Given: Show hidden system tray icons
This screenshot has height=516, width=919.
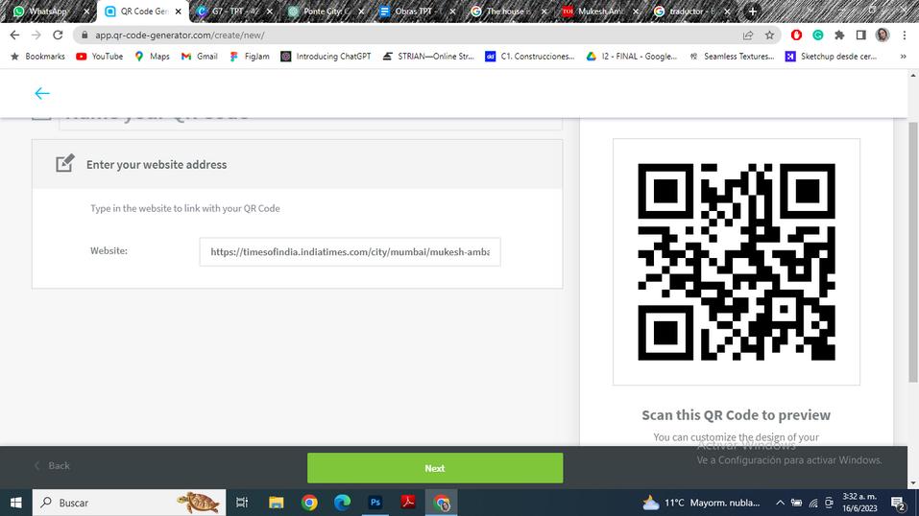Looking at the screenshot, I should coord(780,503).
